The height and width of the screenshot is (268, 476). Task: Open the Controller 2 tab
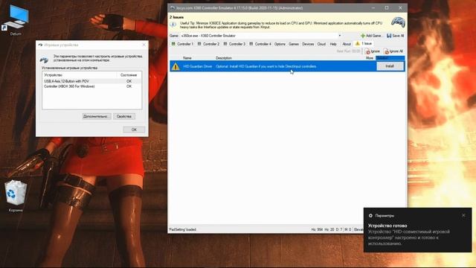pyautogui.click(x=208, y=44)
